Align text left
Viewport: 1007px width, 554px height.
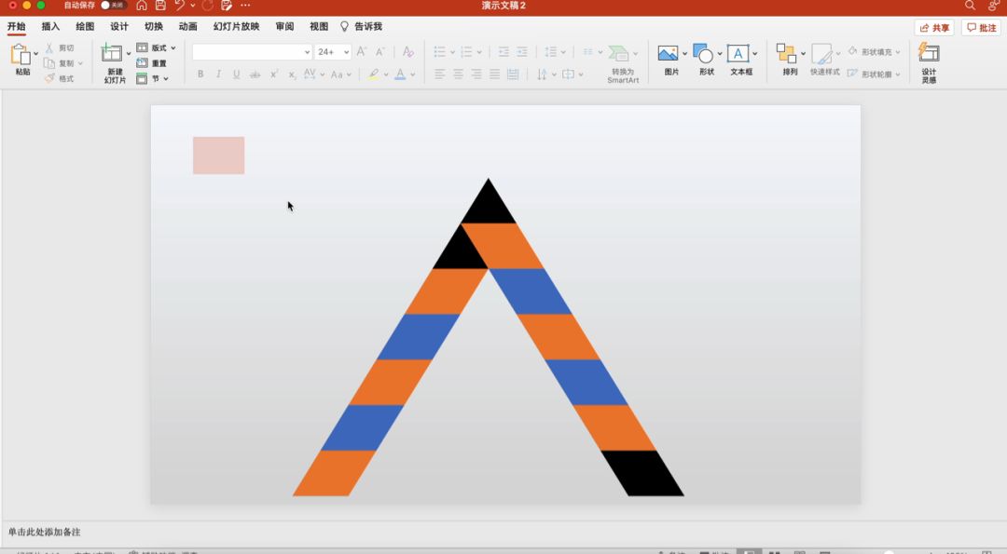[440, 74]
